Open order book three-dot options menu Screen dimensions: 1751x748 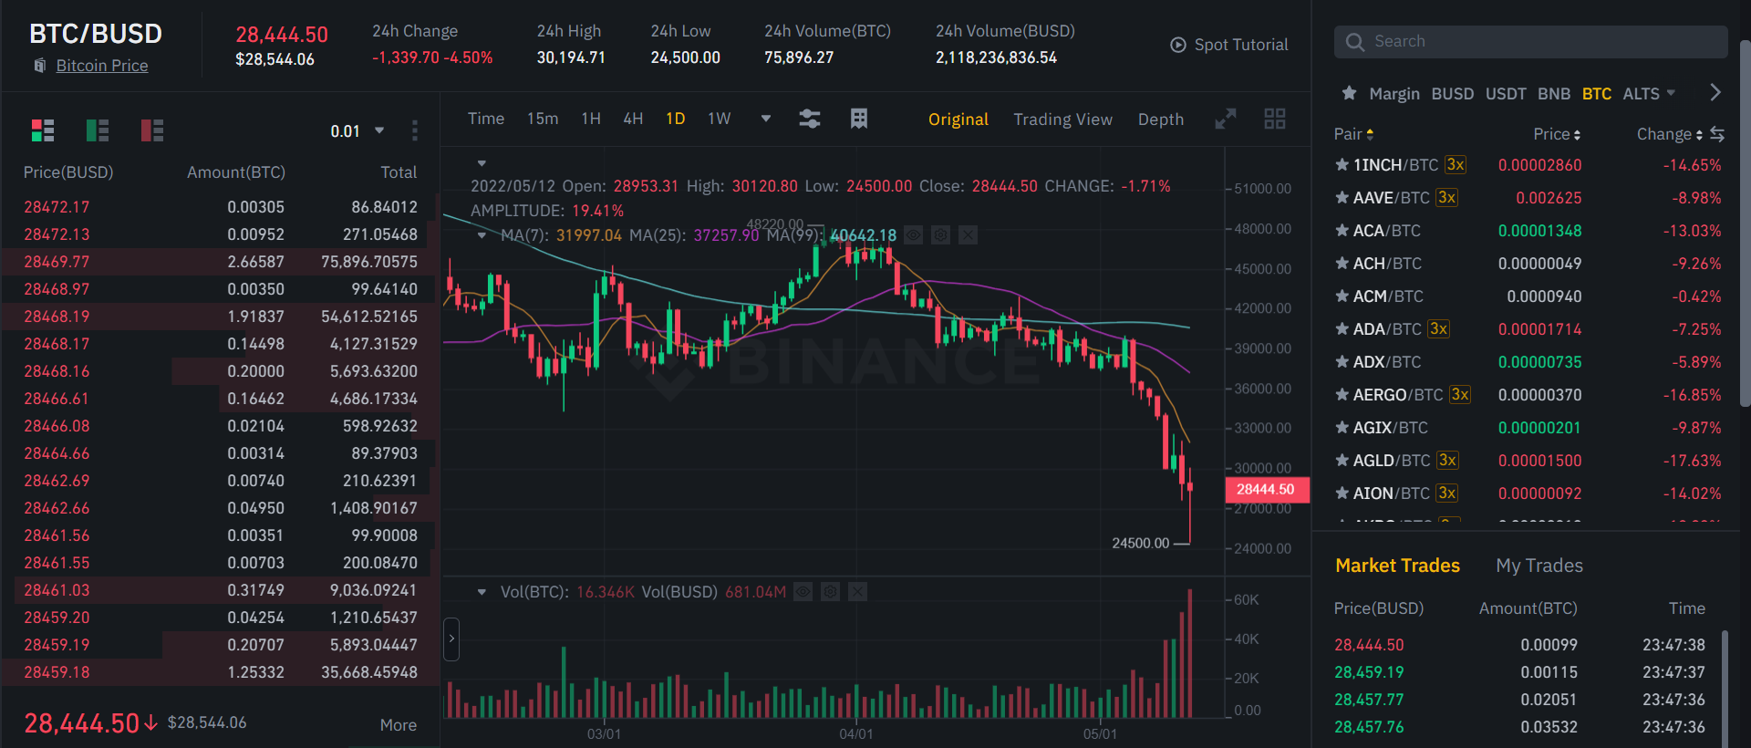click(x=415, y=130)
